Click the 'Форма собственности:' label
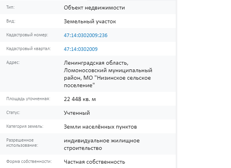 pos(29,161)
